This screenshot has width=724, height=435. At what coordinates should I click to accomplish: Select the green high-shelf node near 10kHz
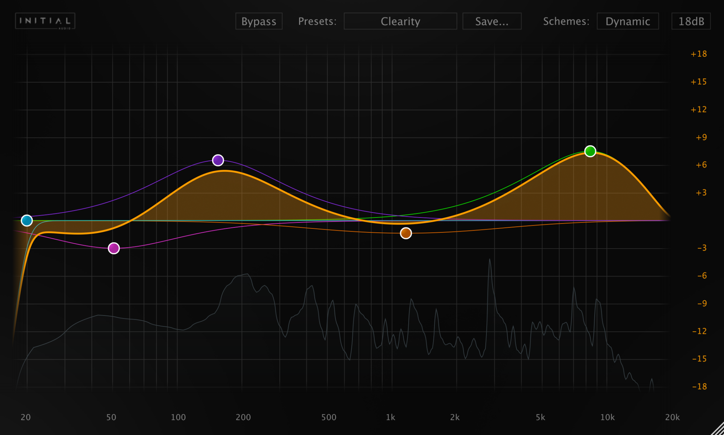click(x=590, y=151)
